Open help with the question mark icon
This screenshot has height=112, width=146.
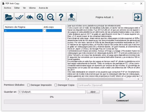pyautogui.click(x=61, y=17)
